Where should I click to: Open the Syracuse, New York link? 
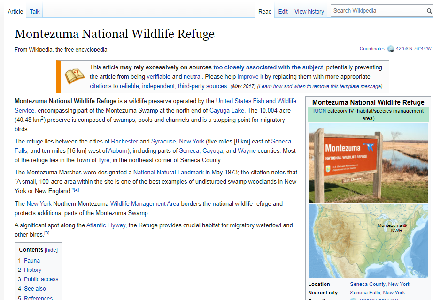coord(178,141)
